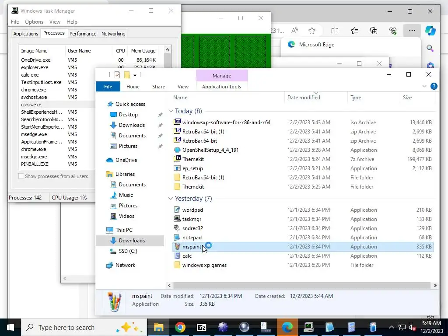Screen dimensions: 448x336
Task: Click the Read aloud icon in Edge
Action: pos(294,31)
